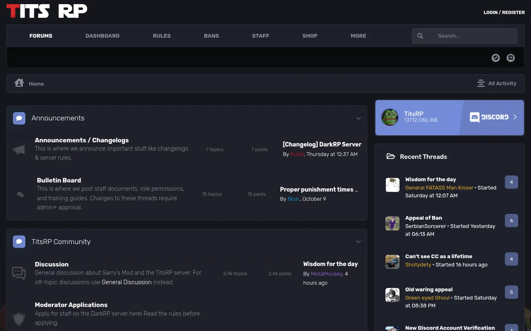
Task: Open the STAFF tab
Action: point(261,36)
